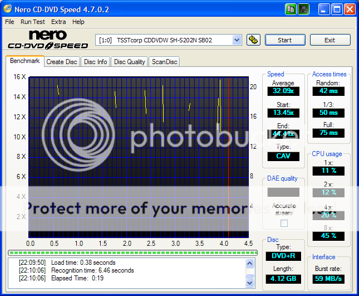Switch to the ScanDisc tab
This screenshot has width=359, height=296.
click(x=164, y=62)
